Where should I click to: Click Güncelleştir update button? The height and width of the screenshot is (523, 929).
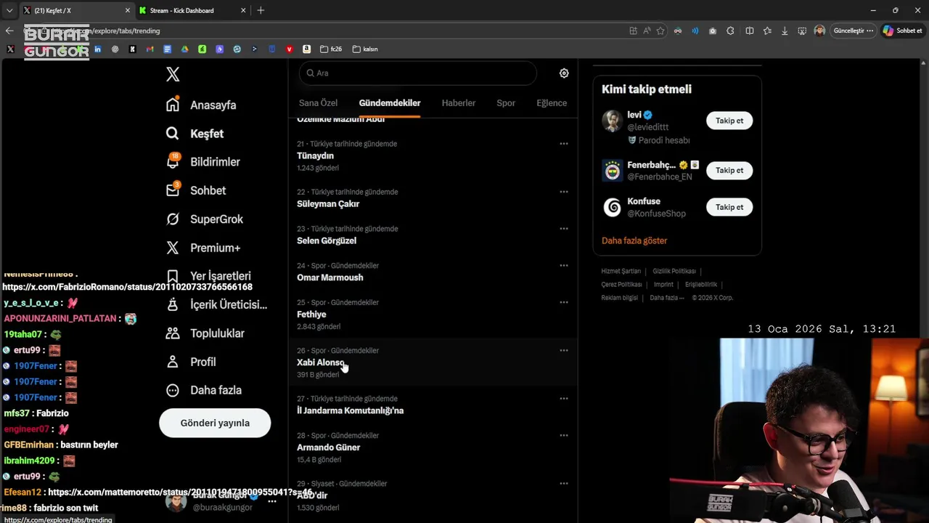pyautogui.click(x=853, y=31)
